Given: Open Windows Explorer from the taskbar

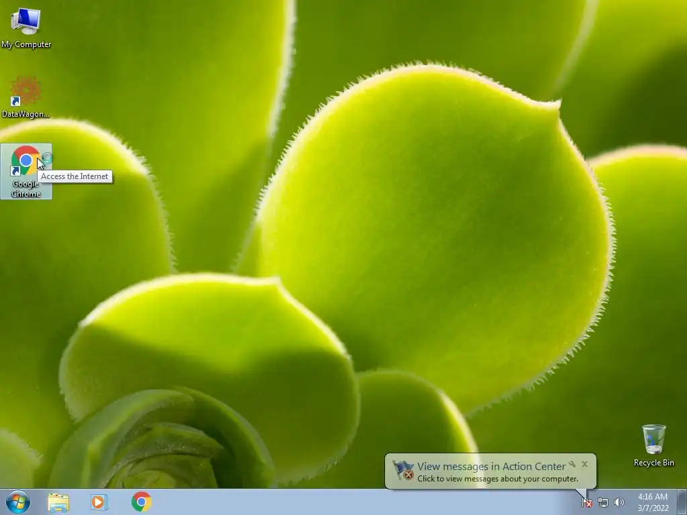Looking at the screenshot, I should tap(58, 502).
